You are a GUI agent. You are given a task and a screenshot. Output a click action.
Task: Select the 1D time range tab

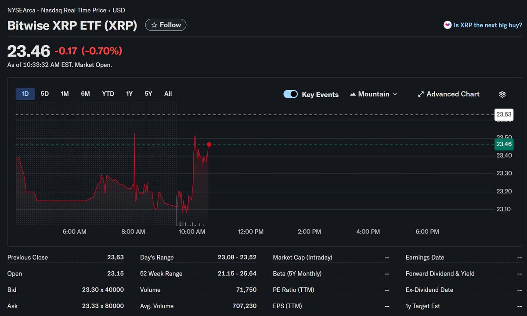(25, 94)
